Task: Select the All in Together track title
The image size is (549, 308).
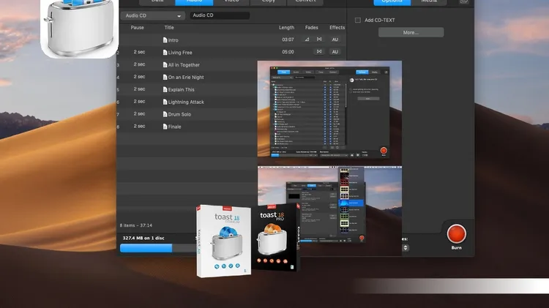Action: 184,65
